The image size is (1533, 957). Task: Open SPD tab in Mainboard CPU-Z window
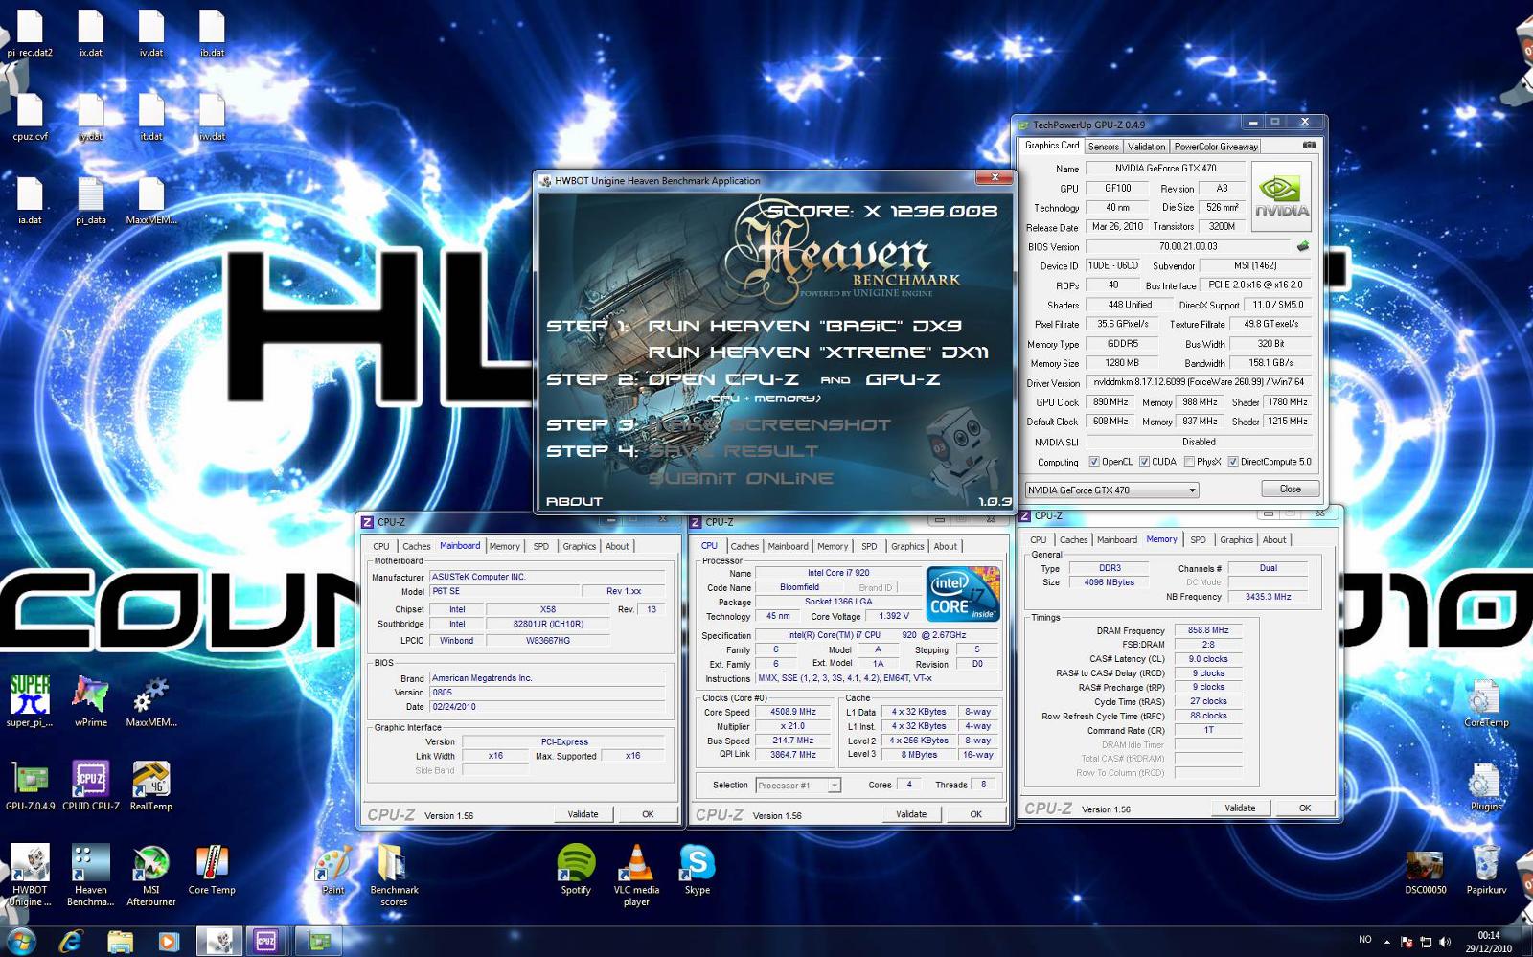tap(541, 546)
